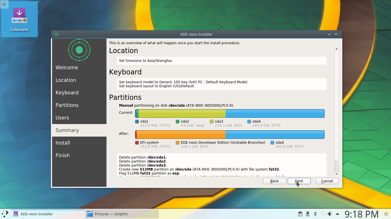Viewport: 391px width, 219px height.
Task: Shade the installer window with down chevron
Action: tap(329, 34)
